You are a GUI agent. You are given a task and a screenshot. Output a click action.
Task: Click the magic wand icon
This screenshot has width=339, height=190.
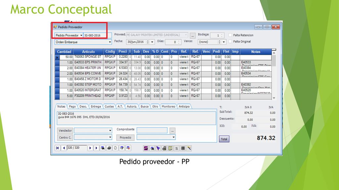pyautogui.click(x=189, y=148)
